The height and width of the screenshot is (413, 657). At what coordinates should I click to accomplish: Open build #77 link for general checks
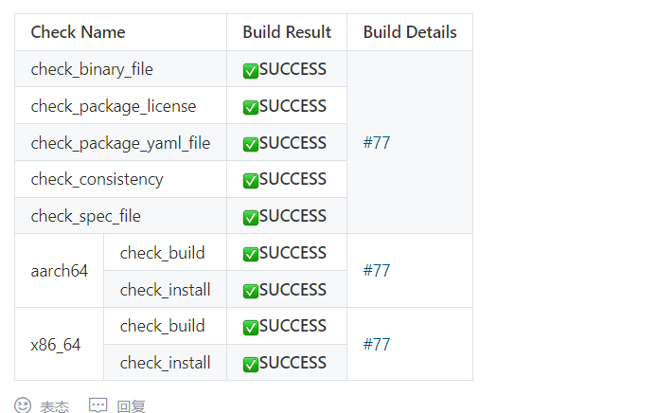tap(377, 143)
